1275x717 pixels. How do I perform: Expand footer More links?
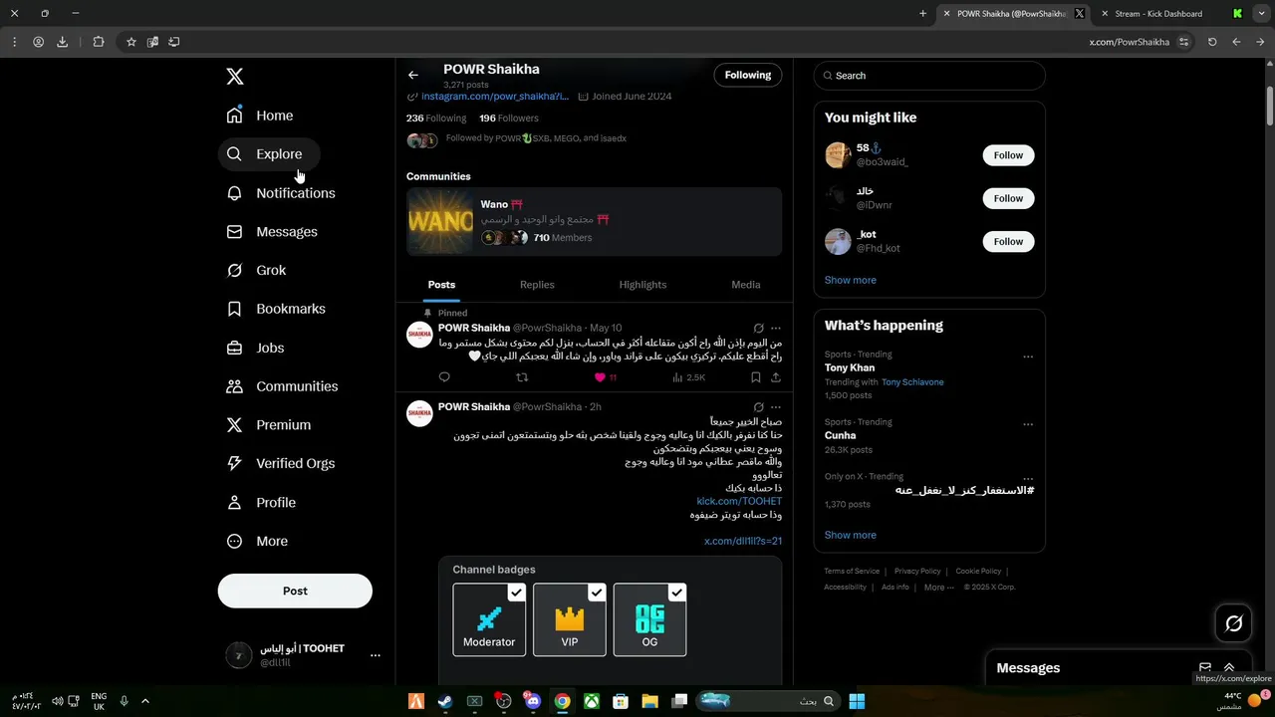pos(938,588)
